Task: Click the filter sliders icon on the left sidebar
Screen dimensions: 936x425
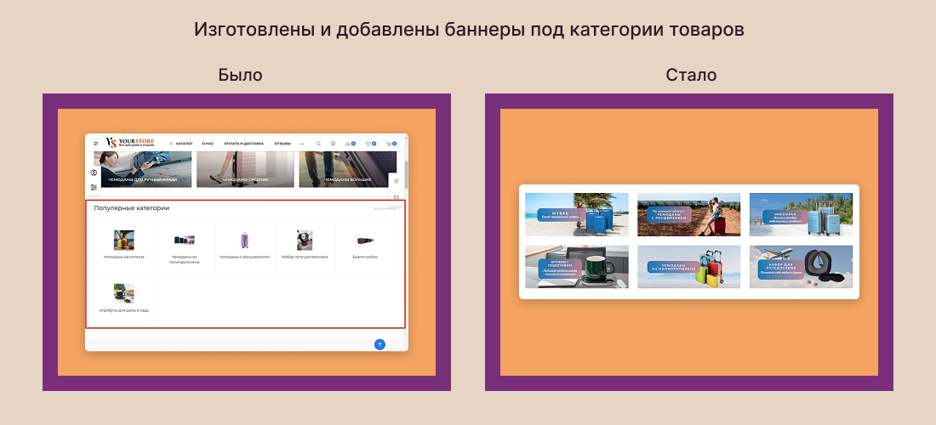Action: (94, 187)
